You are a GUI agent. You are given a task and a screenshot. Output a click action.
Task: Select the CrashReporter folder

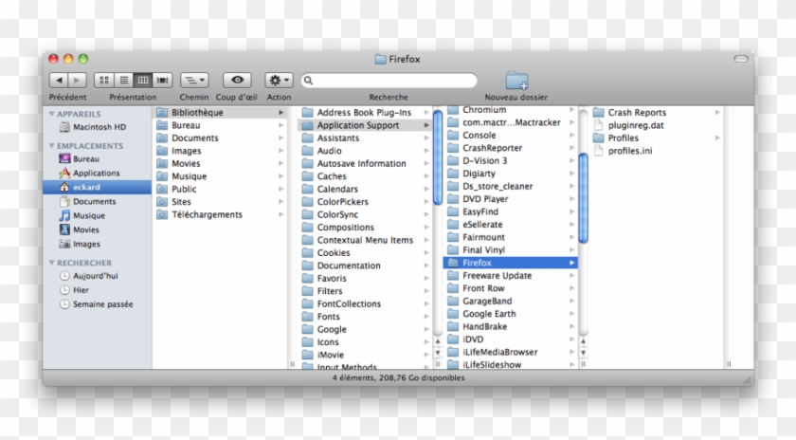510,148
